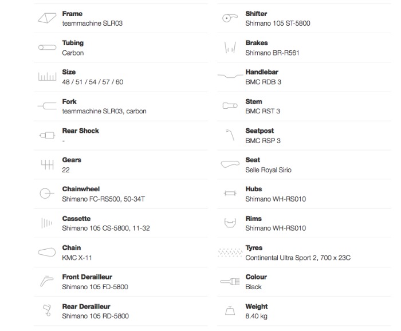Click the Frame icon beside teammachine SLR03
This screenshot has width=401, height=331.
point(47,18)
